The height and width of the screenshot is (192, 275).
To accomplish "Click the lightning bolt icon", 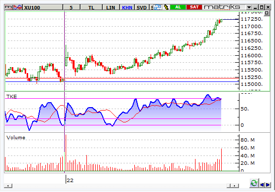I will click(x=166, y=7).
